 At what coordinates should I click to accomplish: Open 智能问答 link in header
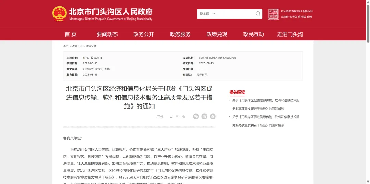pos(308,11)
